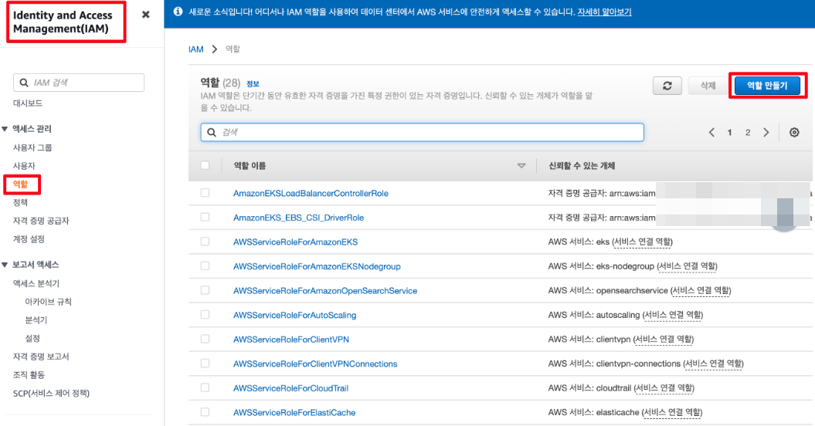Select the AmazonEKS_EBS_CSI_DriverRole checkbox

[205, 217]
